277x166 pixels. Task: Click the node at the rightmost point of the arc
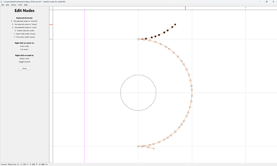192,90
